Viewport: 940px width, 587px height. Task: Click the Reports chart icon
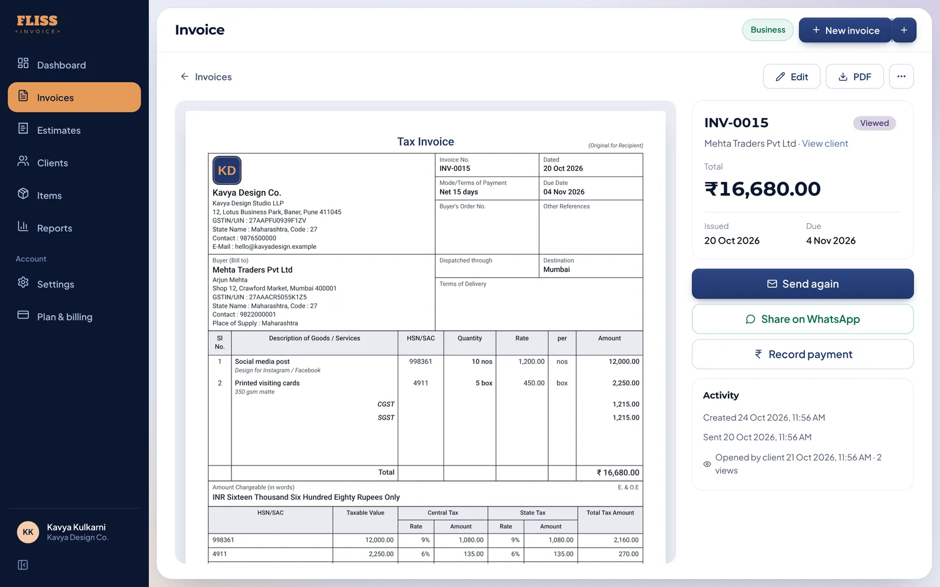click(23, 226)
